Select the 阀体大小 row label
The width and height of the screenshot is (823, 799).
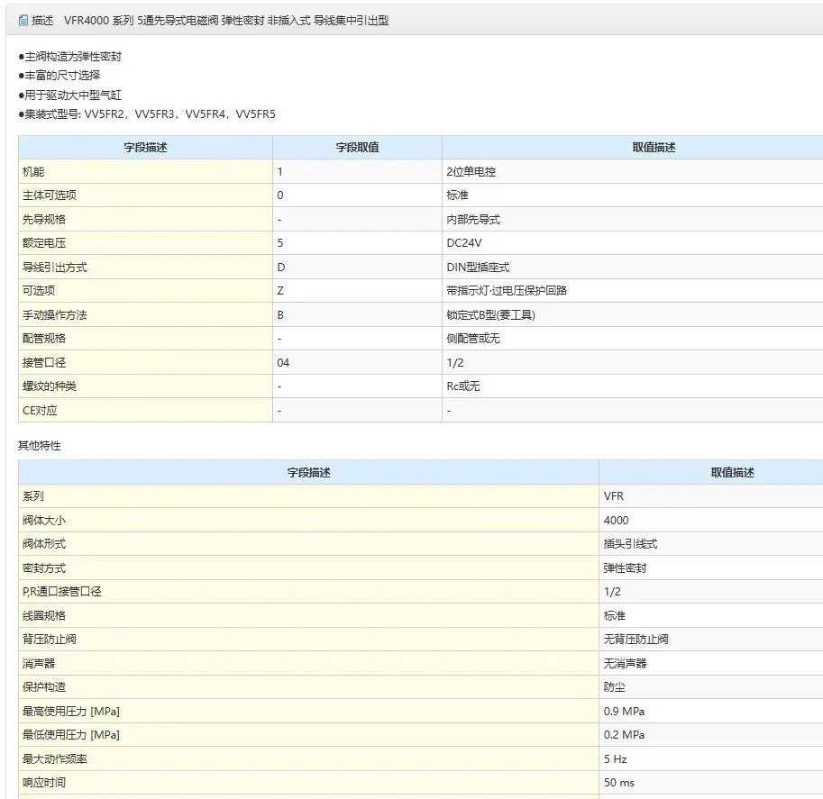[x=308, y=520]
